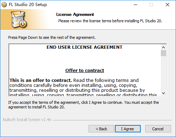The image size is (176, 137).
Task: Click the bold This is an offer to contract text
Action: (x=41, y=81)
